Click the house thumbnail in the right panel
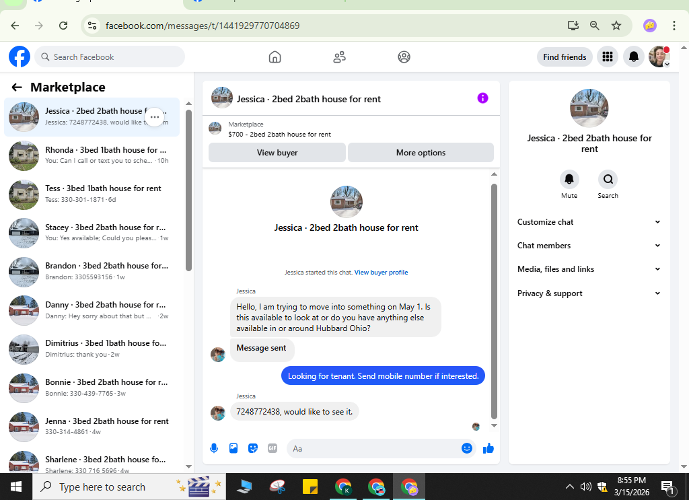 (x=589, y=108)
